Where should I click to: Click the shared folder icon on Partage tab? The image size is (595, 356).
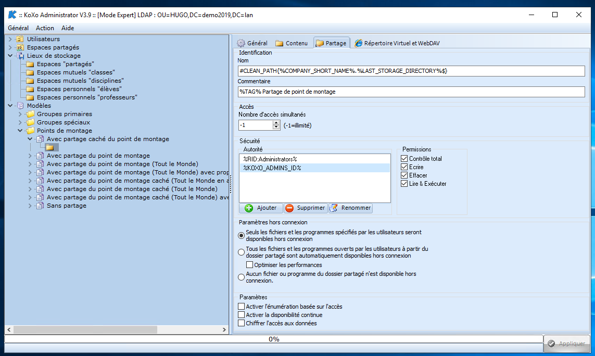(x=320, y=43)
